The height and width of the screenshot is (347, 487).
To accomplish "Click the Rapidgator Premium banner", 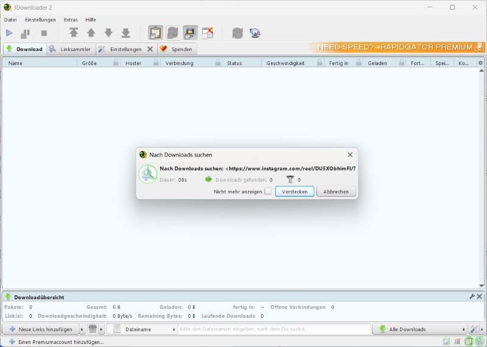I will pyautogui.click(x=397, y=47).
